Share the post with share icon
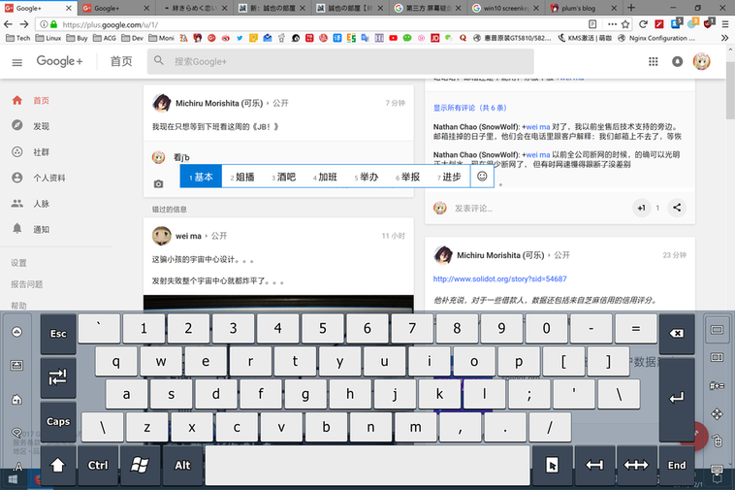The width and height of the screenshot is (735, 490). tap(677, 208)
